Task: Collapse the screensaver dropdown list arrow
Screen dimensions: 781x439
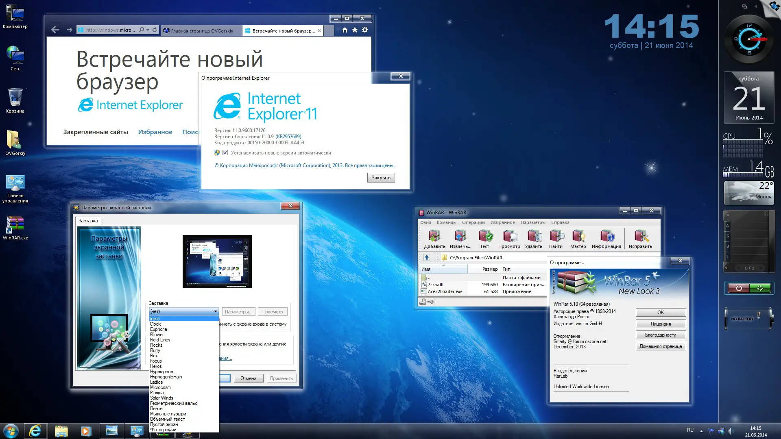Action: [215, 311]
